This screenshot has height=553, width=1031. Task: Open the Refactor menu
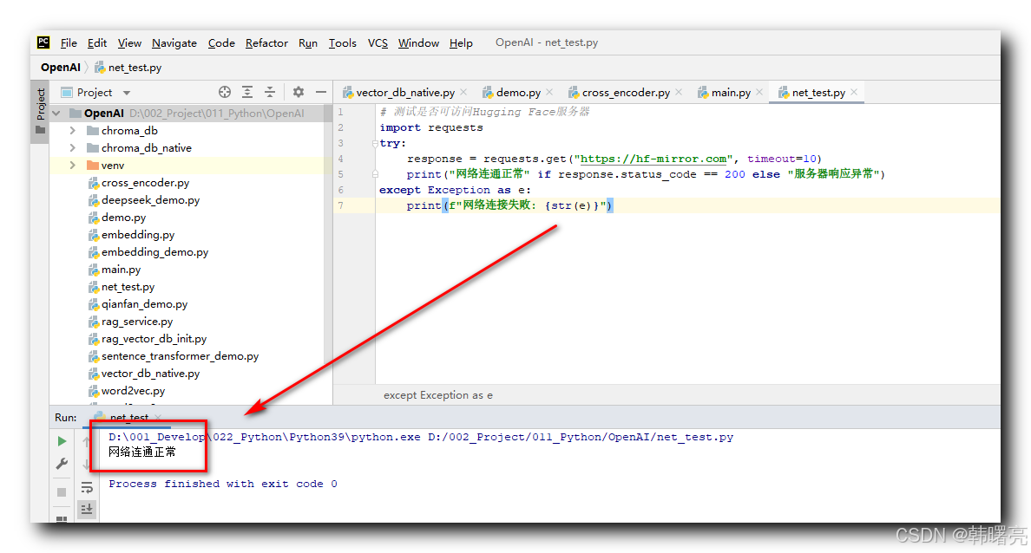[x=266, y=42]
